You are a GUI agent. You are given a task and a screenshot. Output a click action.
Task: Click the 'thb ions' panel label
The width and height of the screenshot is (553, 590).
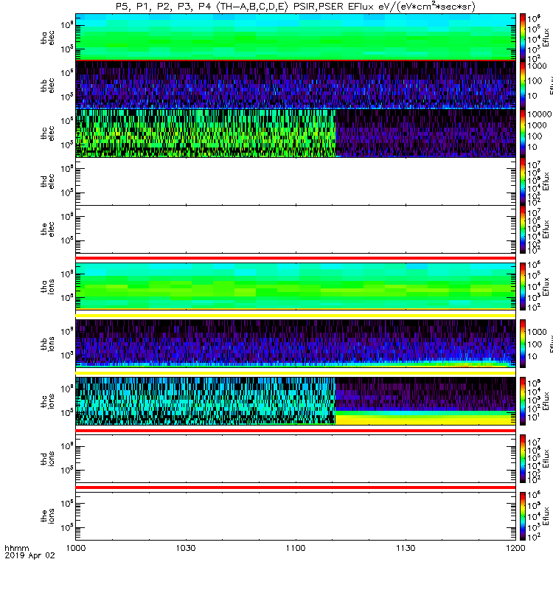point(47,344)
